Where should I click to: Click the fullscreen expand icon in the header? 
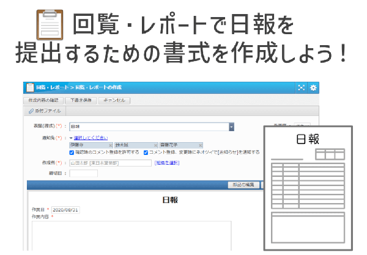tap(301, 88)
